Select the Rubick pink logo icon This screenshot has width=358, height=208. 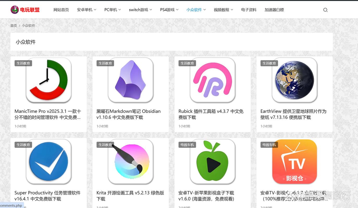pyautogui.click(x=212, y=80)
